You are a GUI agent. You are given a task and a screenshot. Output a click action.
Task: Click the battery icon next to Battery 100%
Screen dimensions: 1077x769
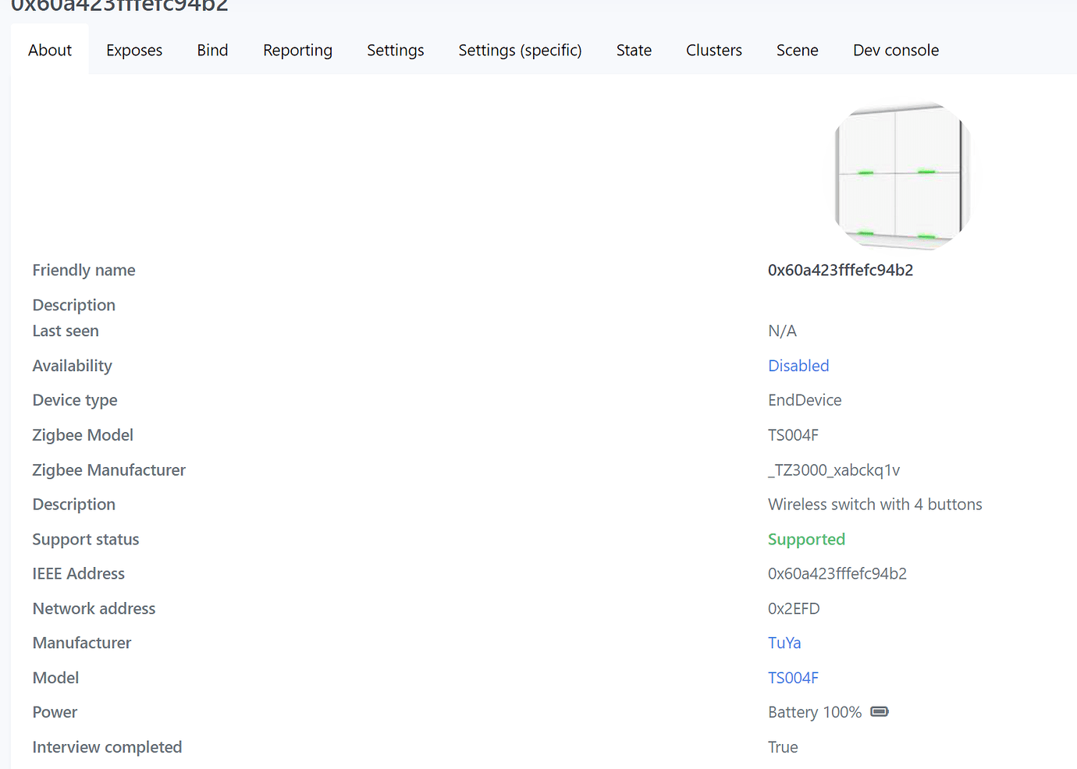tap(880, 711)
